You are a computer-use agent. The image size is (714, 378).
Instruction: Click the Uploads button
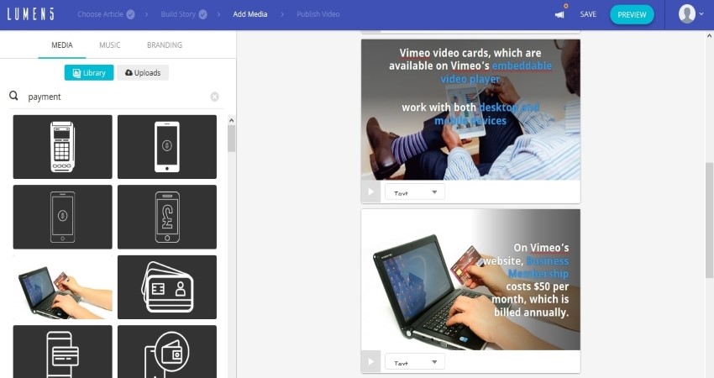143,73
